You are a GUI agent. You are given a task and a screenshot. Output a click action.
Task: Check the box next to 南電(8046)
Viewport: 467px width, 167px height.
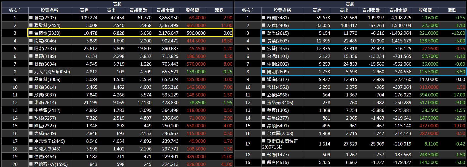tap(31, 41)
